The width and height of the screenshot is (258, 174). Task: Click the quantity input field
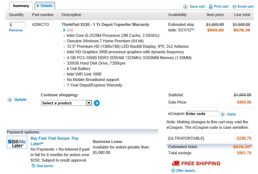[17, 25]
